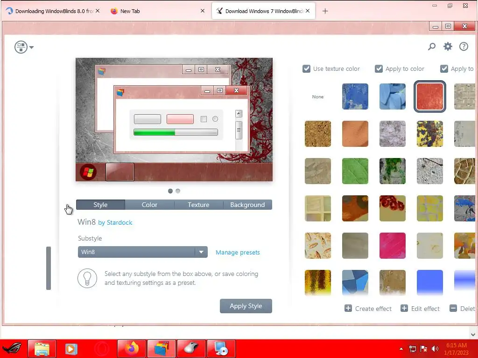Open Firefox from the taskbar
The height and width of the screenshot is (358, 478).
coord(132,349)
